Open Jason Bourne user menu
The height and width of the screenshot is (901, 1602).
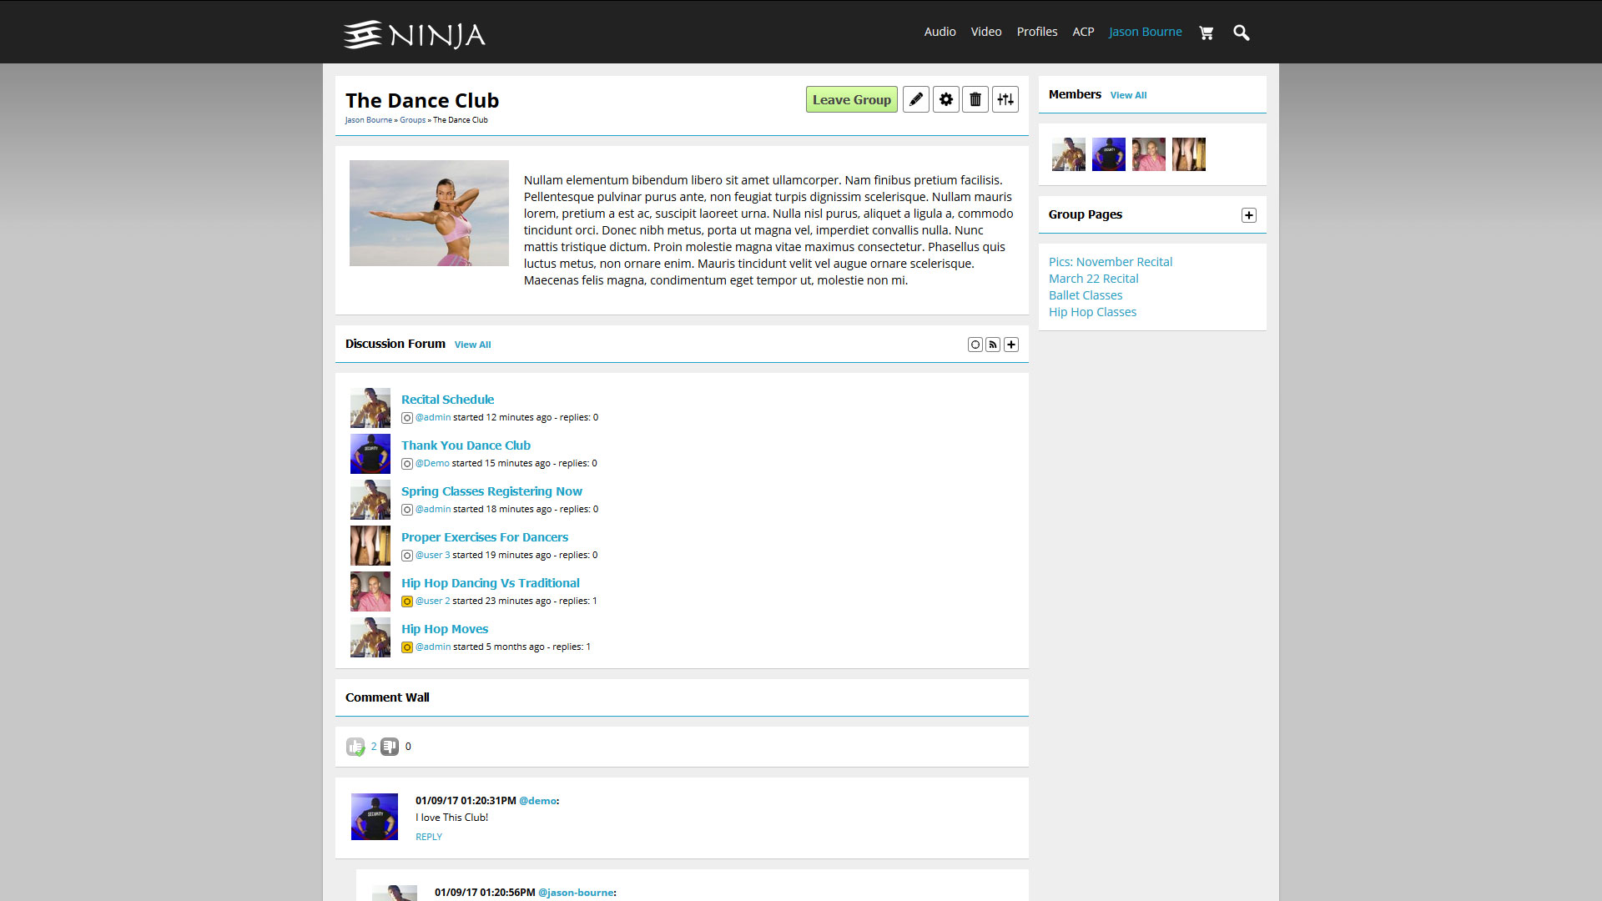[x=1145, y=32]
